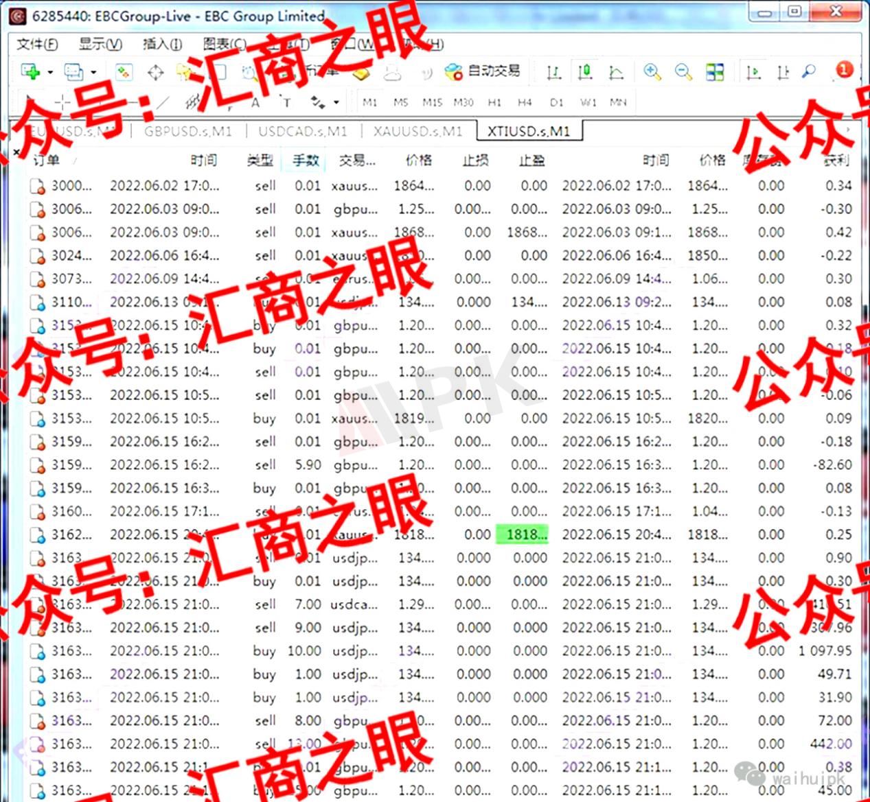Open a new chart with the toolbar icon
The height and width of the screenshot is (802, 870).
[30, 71]
